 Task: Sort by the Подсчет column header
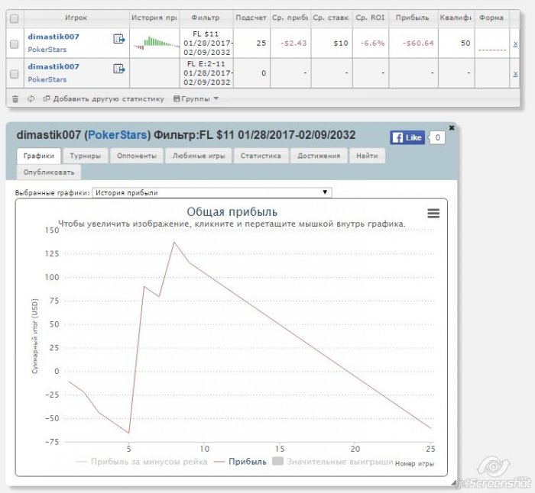click(x=251, y=18)
